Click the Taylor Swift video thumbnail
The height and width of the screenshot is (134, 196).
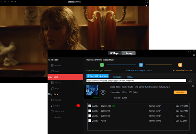click(92, 90)
